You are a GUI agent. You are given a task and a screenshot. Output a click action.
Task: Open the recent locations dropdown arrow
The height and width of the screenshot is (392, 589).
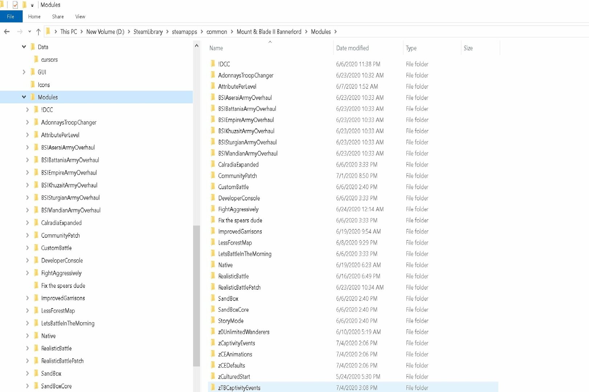29,32
